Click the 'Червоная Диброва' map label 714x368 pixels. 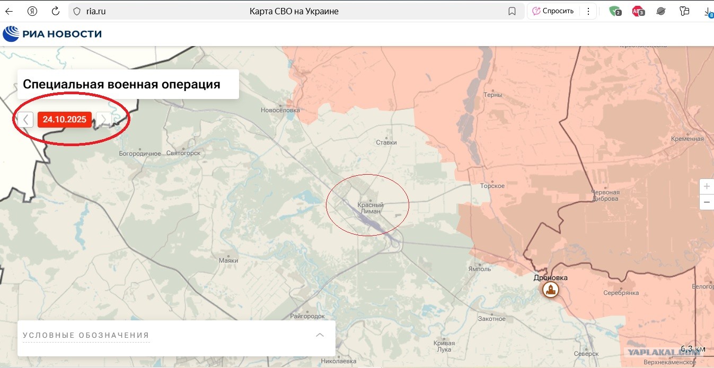point(605,195)
